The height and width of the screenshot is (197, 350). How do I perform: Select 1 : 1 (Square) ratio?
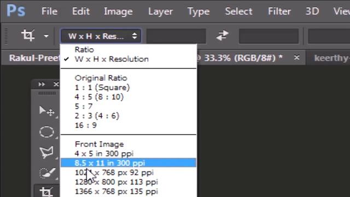129,88
